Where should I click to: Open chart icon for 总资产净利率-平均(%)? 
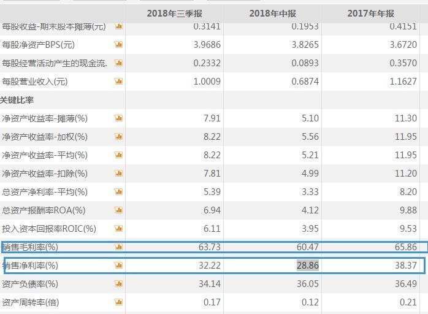(118, 192)
